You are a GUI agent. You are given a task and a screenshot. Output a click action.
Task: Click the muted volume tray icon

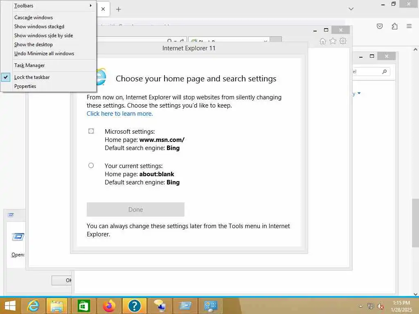tap(381, 306)
